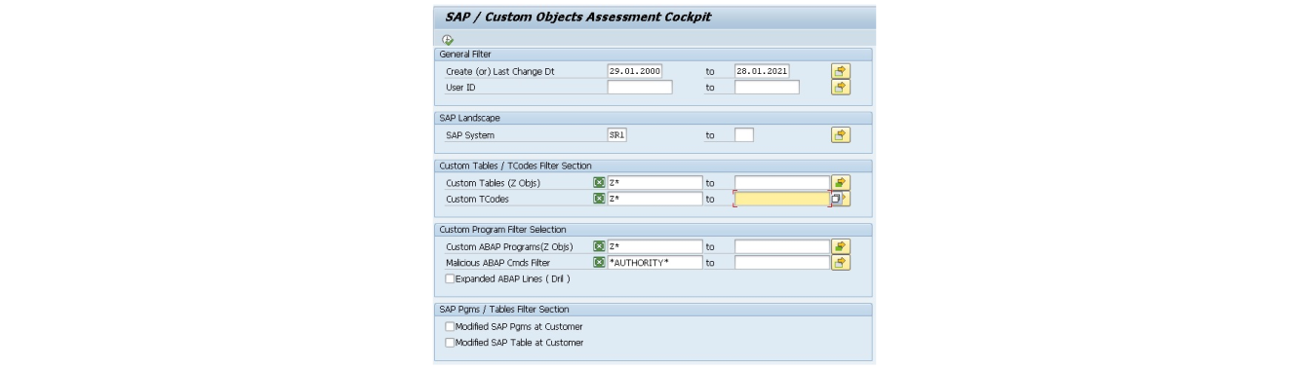The width and height of the screenshot is (1309, 369).
Task: Click the selection option icon beside Custom ABAP Programs
Action: click(599, 247)
